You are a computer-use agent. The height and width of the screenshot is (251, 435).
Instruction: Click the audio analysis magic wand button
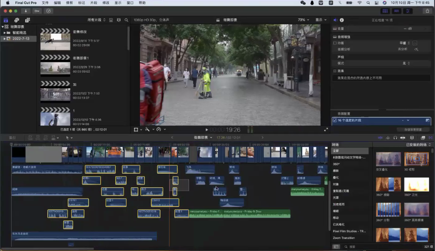(416, 49)
